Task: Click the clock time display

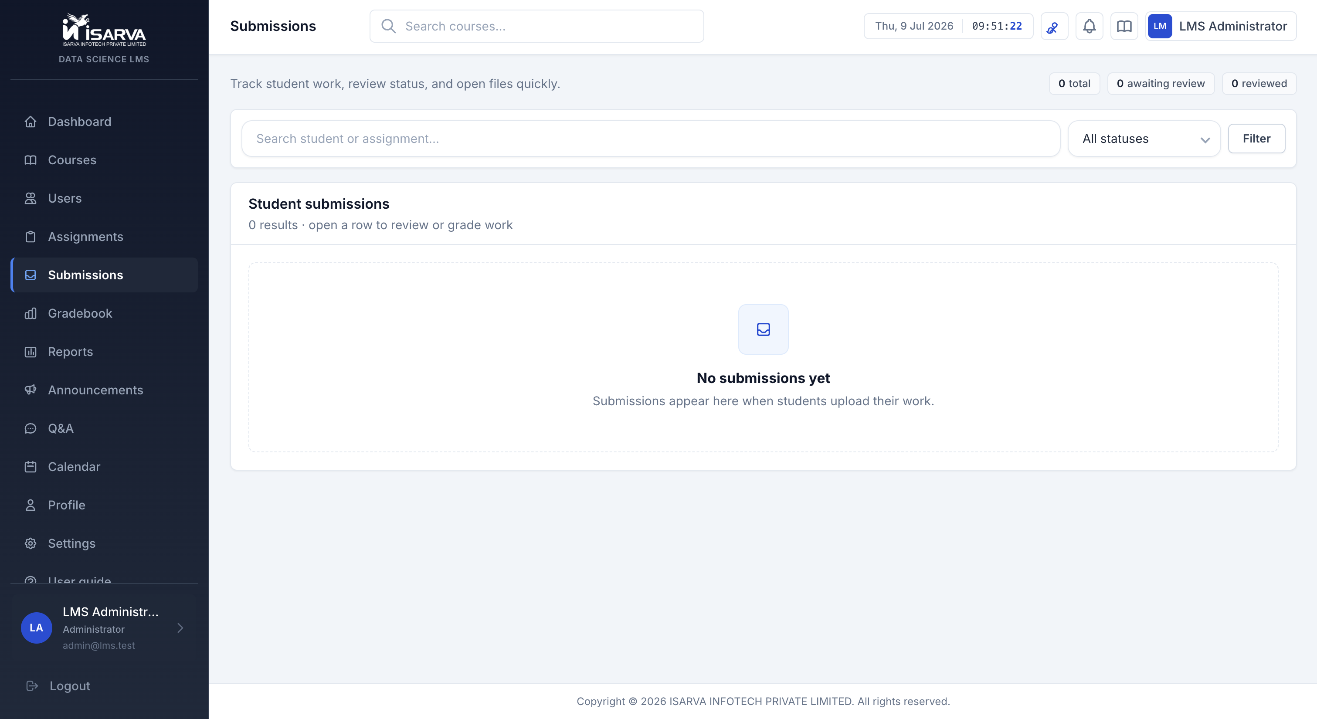Action: (x=997, y=26)
